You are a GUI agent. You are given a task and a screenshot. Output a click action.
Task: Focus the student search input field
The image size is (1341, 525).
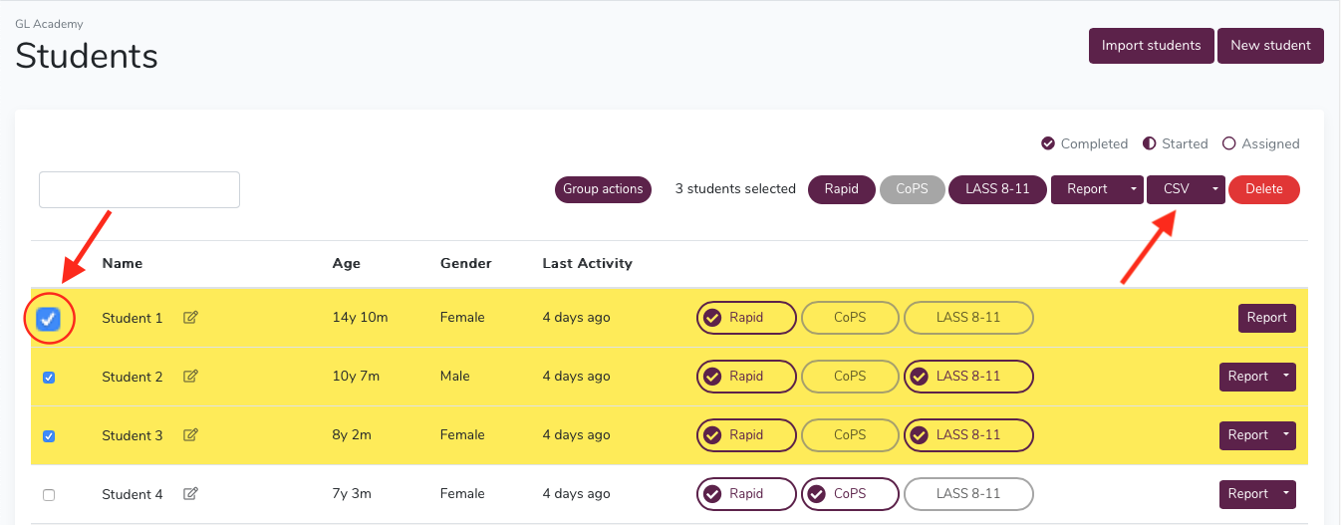pos(139,189)
